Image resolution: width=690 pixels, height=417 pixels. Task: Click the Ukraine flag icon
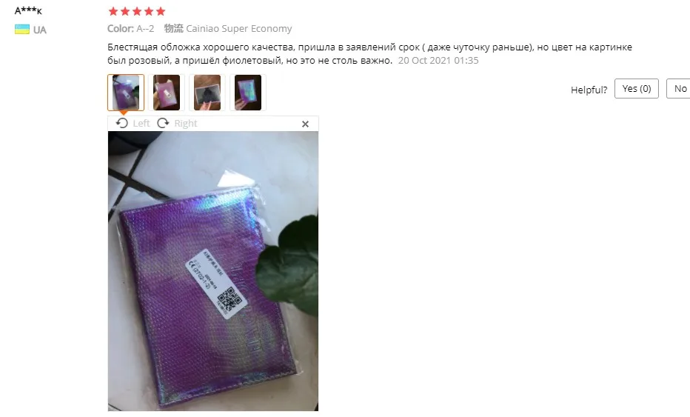22,30
